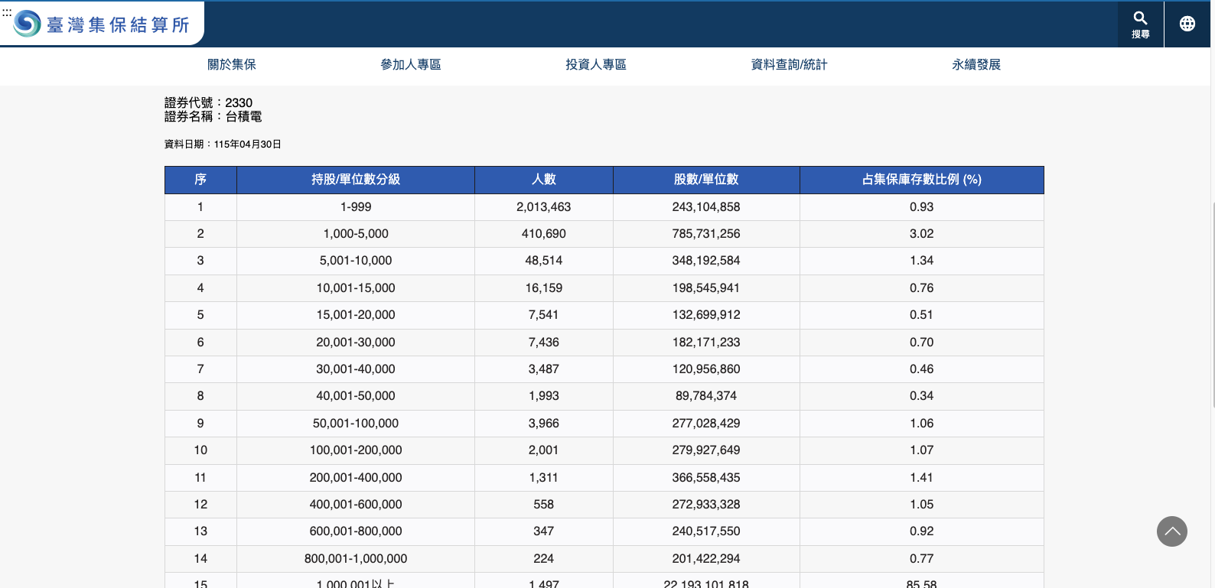
Task: Click the 占集保庫存數比例 (%) header
Action: [x=922, y=180]
